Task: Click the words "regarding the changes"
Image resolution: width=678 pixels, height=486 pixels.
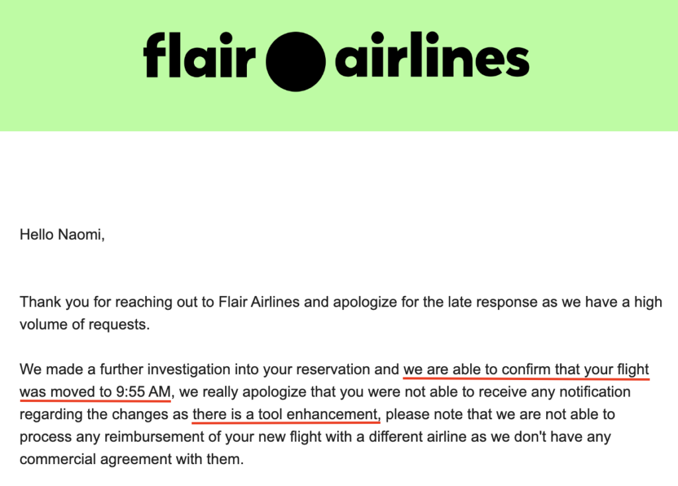Action: 83,414
